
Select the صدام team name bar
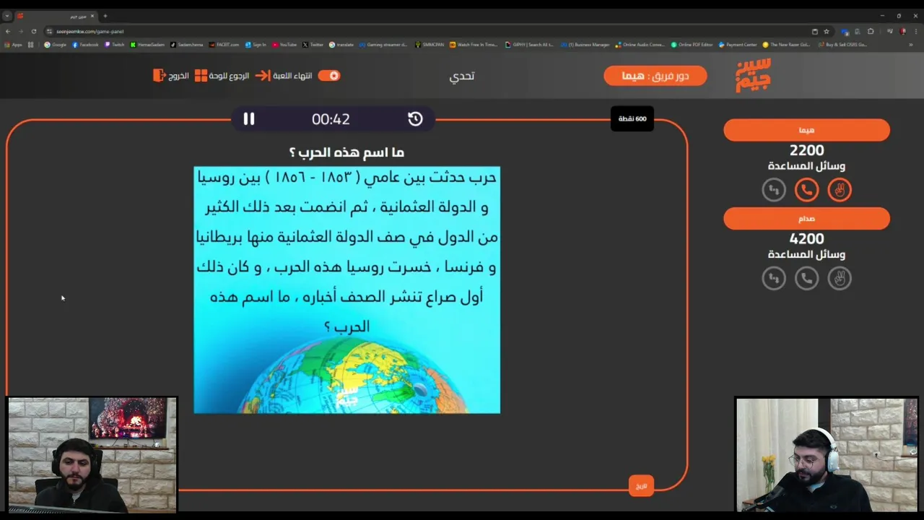click(x=806, y=219)
